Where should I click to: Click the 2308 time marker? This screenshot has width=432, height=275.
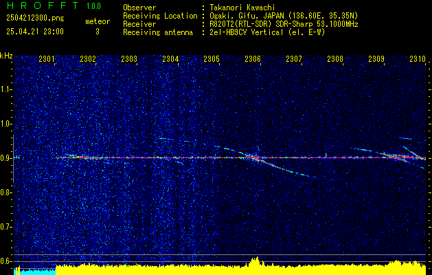pyautogui.click(x=335, y=58)
